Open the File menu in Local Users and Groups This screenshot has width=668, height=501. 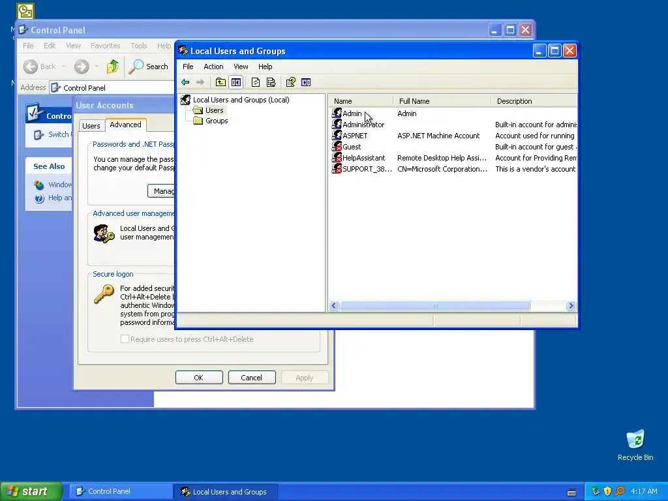188,67
